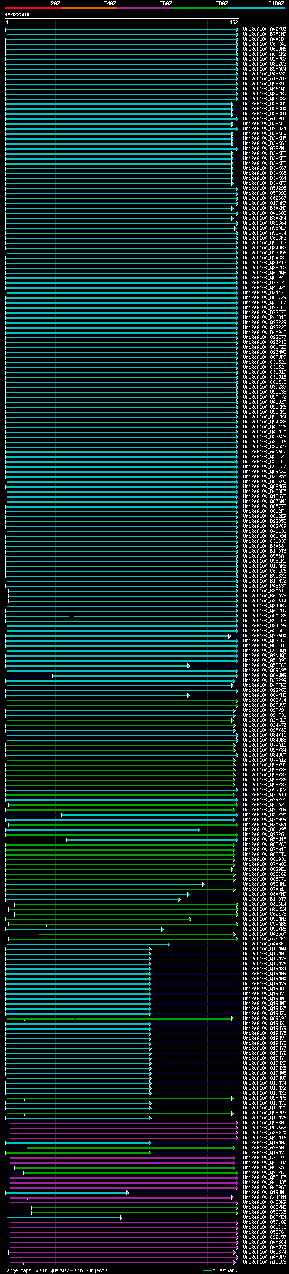Open hit UniRef100_O82729

(x=265, y=298)
